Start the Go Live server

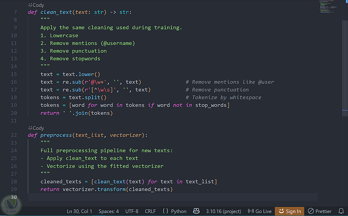[260, 211]
